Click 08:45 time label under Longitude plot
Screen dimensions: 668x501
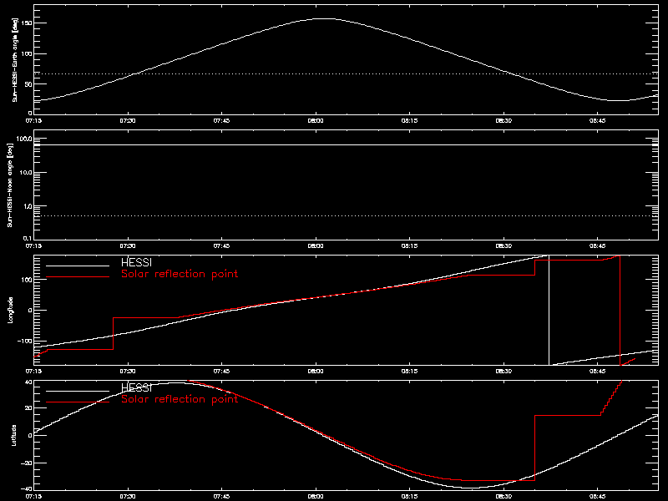click(598, 371)
